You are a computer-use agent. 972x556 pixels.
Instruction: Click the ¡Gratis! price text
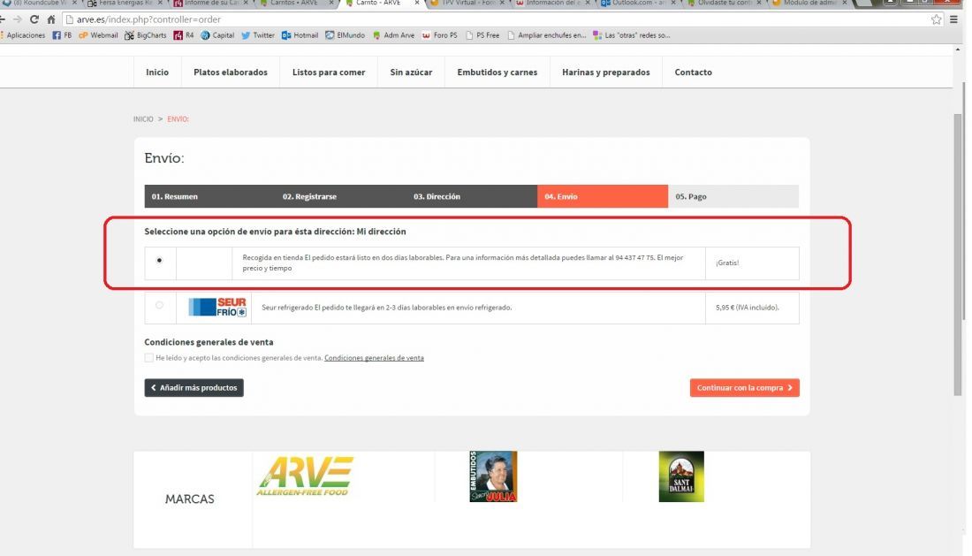pos(727,263)
